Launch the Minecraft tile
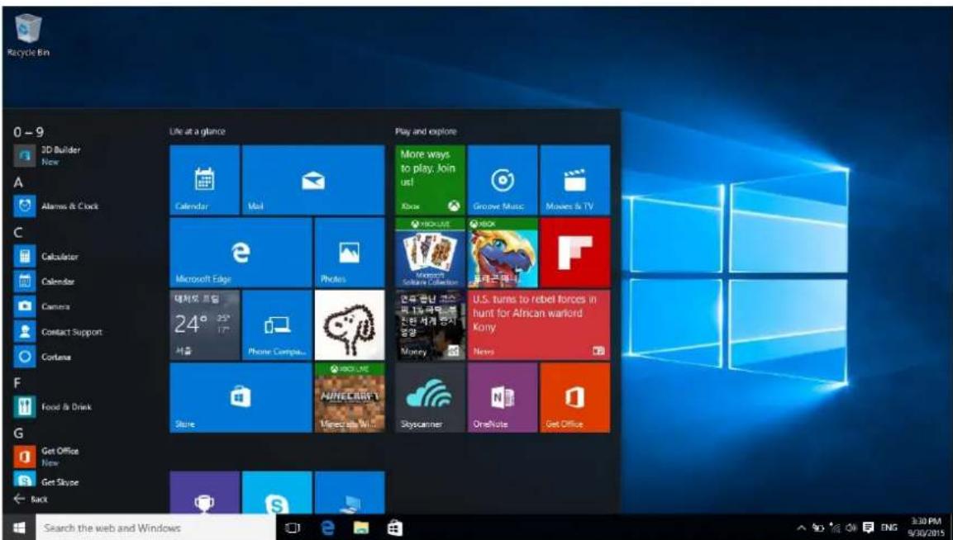Viewport: 953px width, 540px height. tap(350, 398)
